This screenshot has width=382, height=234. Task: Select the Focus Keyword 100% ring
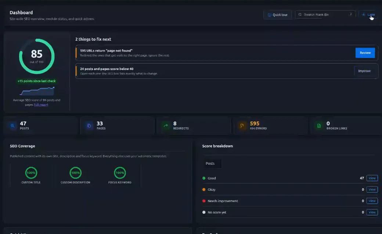(x=120, y=173)
